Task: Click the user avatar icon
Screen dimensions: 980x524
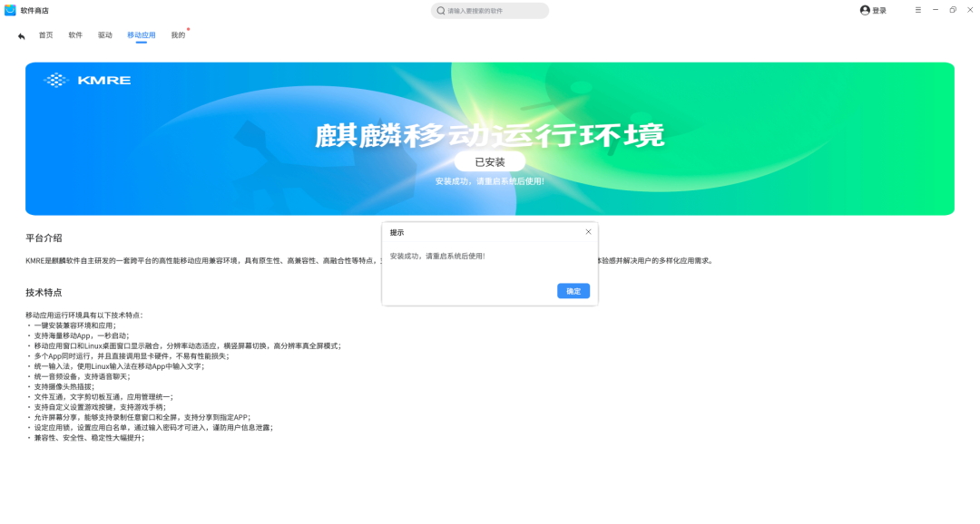Action: click(x=865, y=10)
